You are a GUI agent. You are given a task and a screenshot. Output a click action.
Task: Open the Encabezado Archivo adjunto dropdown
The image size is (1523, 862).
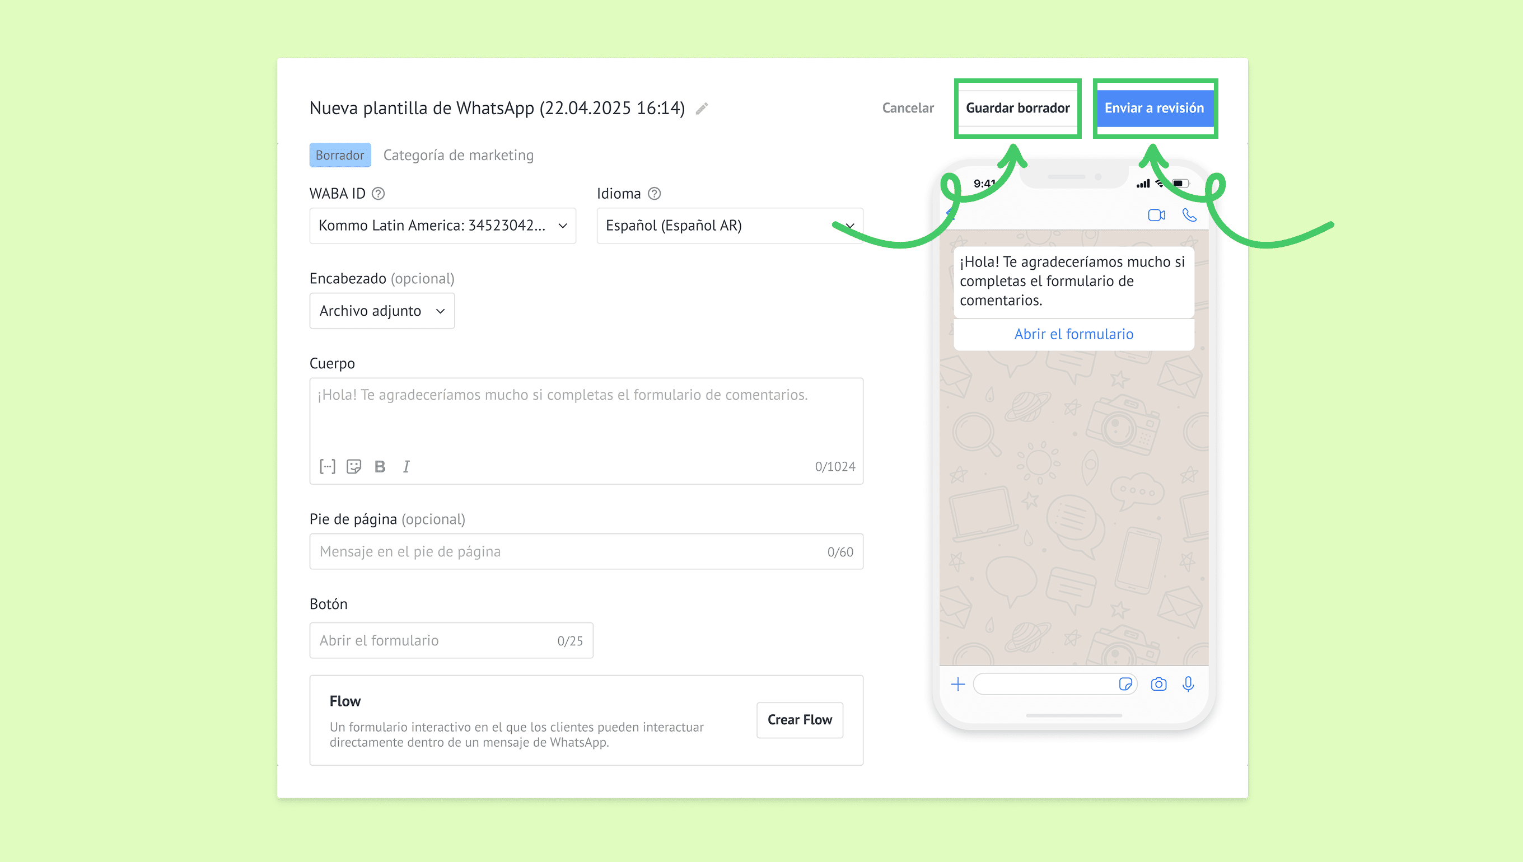[x=381, y=311]
